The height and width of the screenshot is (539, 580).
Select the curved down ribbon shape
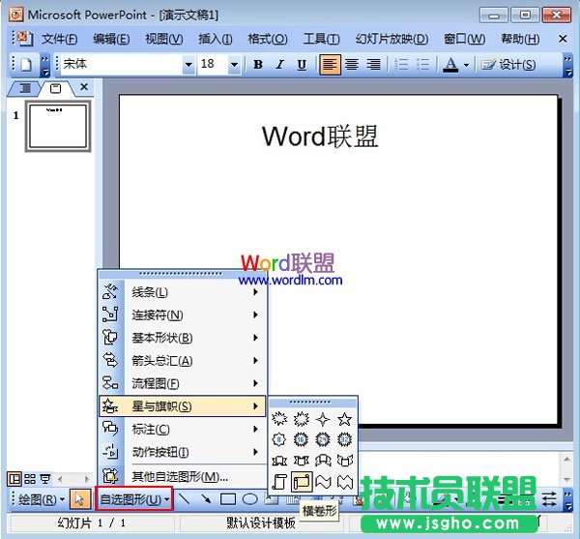pos(345,461)
